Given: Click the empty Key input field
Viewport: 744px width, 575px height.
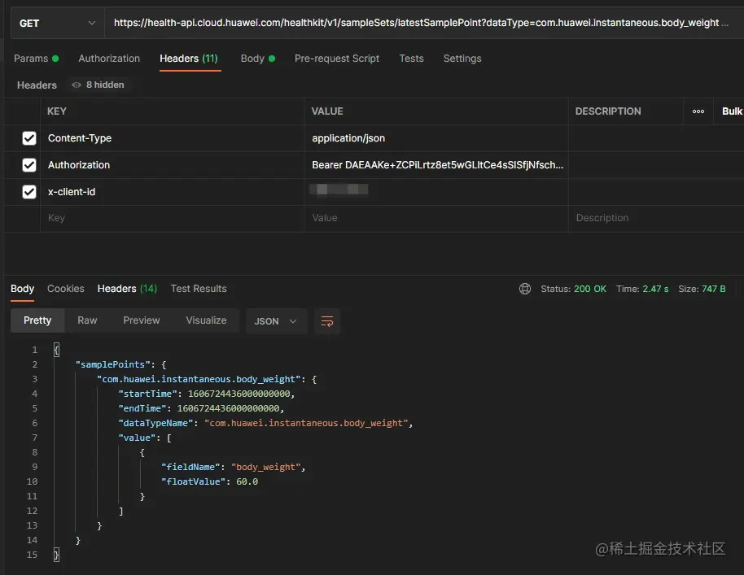Looking at the screenshot, I should click(172, 218).
